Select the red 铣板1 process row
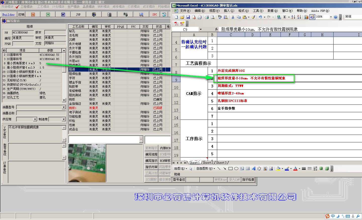Viewport: 362px width, 220px height. [119, 108]
